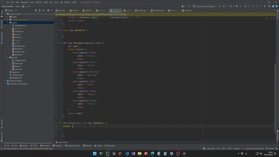Screen dimensions: 279x157
Task: Run the configuration with green play
Action: pos(220,6)
